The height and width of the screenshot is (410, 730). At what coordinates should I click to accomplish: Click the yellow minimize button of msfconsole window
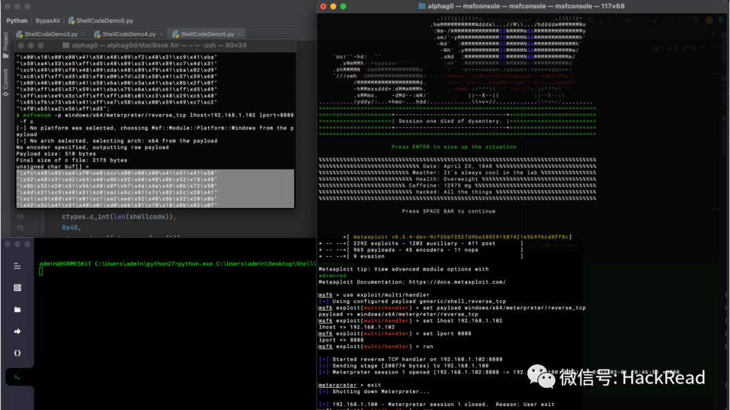[333, 7]
